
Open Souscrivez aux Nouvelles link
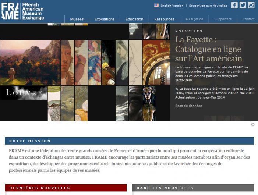tap(208, 6)
